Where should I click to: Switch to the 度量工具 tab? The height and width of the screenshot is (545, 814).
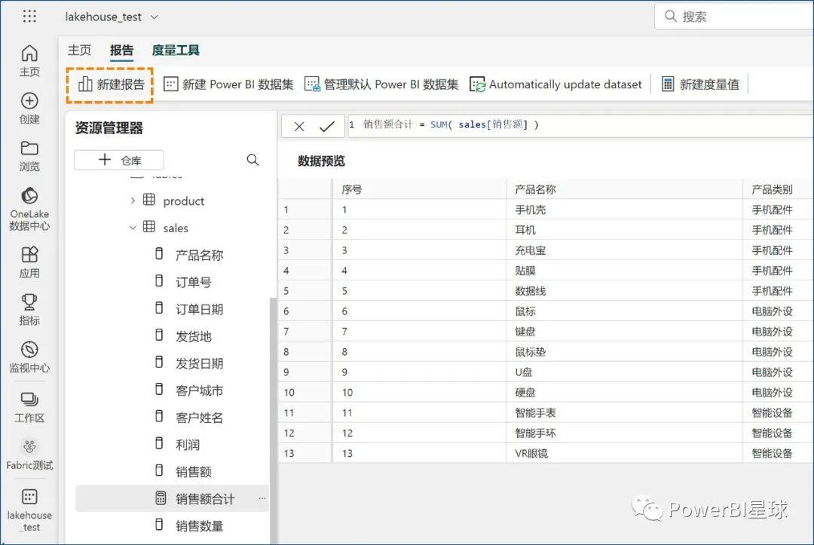pos(175,50)
